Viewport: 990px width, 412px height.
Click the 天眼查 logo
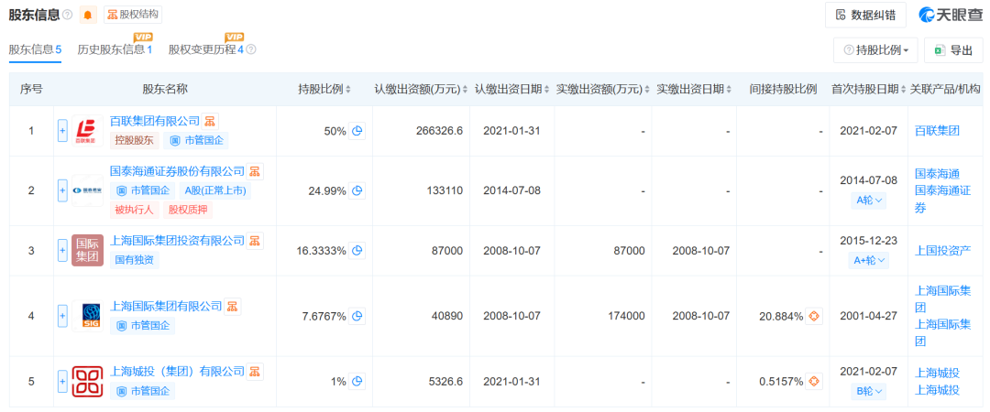pos(951,16)
